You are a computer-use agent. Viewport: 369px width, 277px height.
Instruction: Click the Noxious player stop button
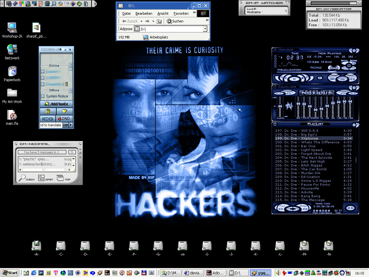click(302, 78)
